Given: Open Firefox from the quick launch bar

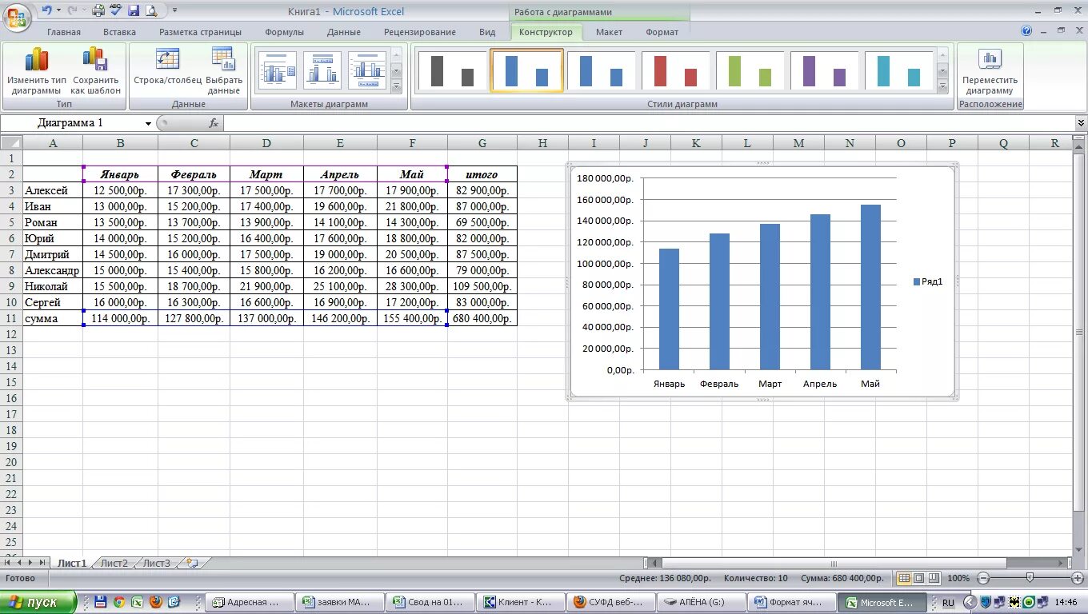Looking at the screenshot, I should click(x=155, y=602).
